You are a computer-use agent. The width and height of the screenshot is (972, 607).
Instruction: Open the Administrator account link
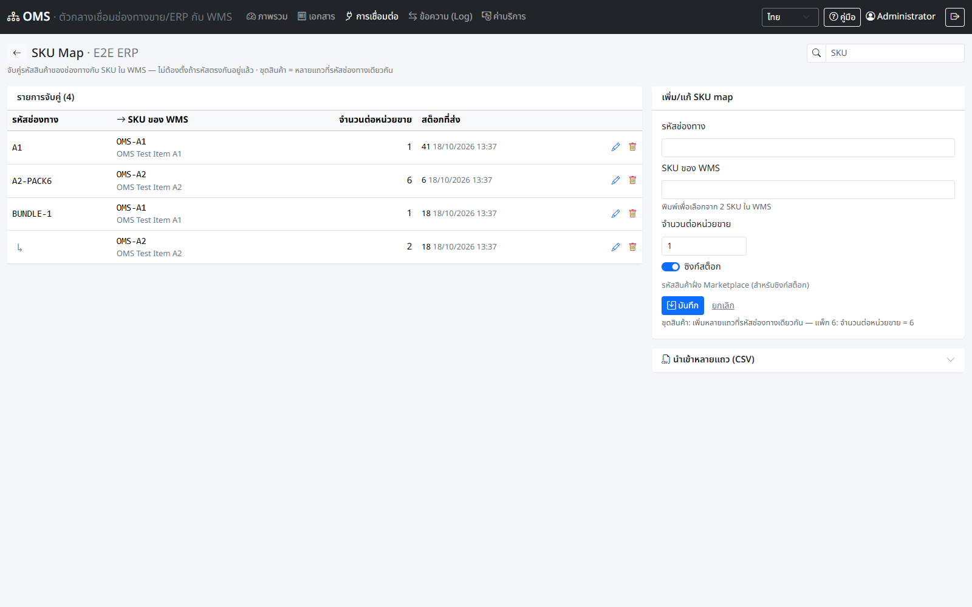(x=900, y=16)
